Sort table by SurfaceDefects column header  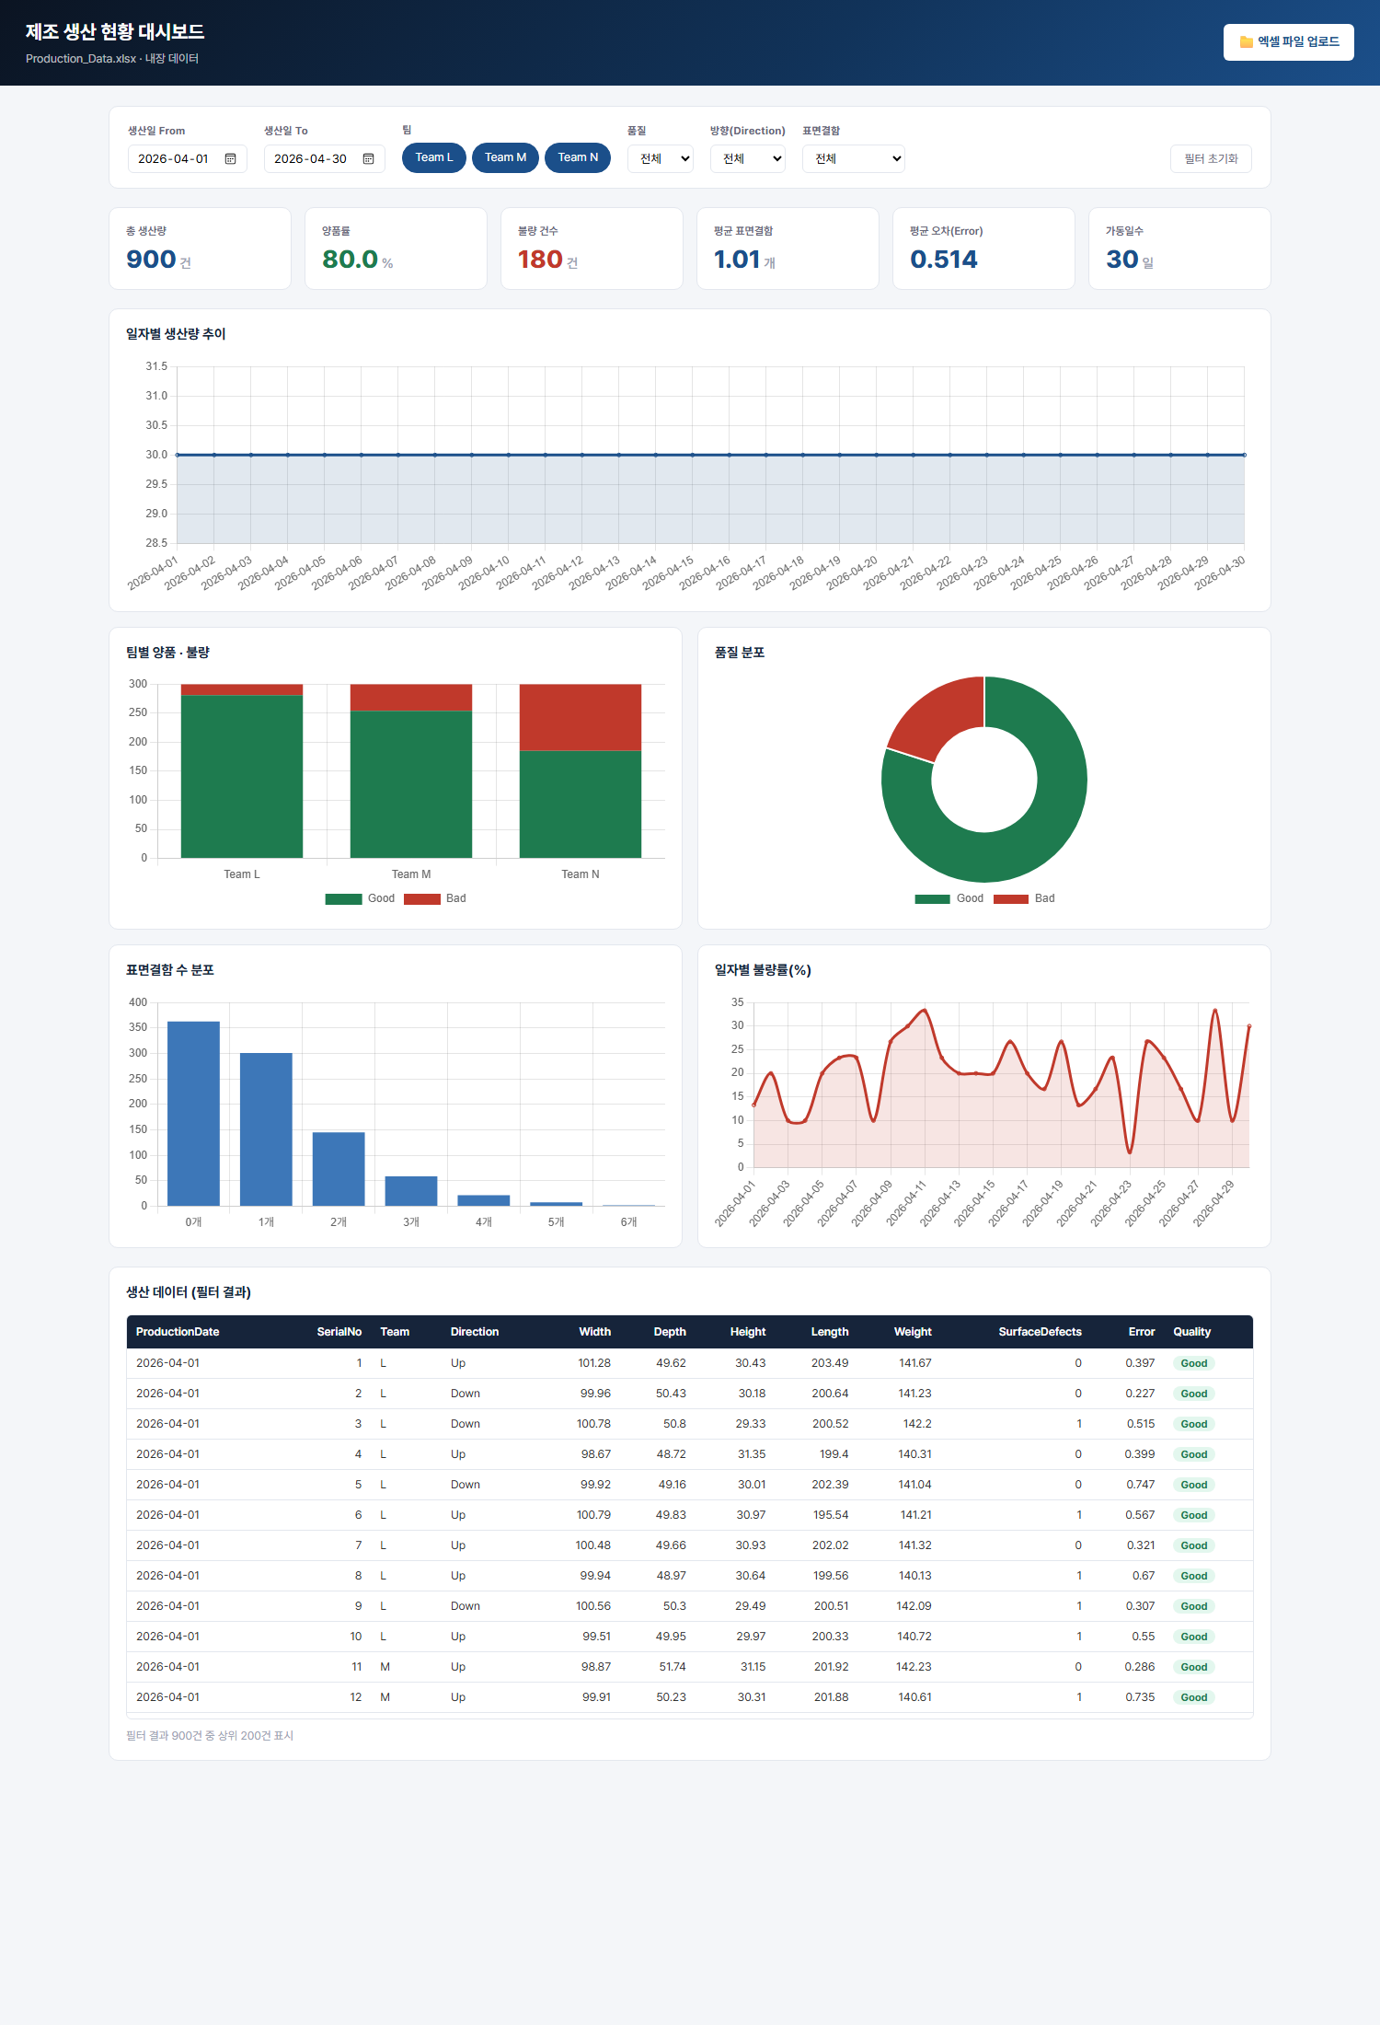coord(1040,1332)
